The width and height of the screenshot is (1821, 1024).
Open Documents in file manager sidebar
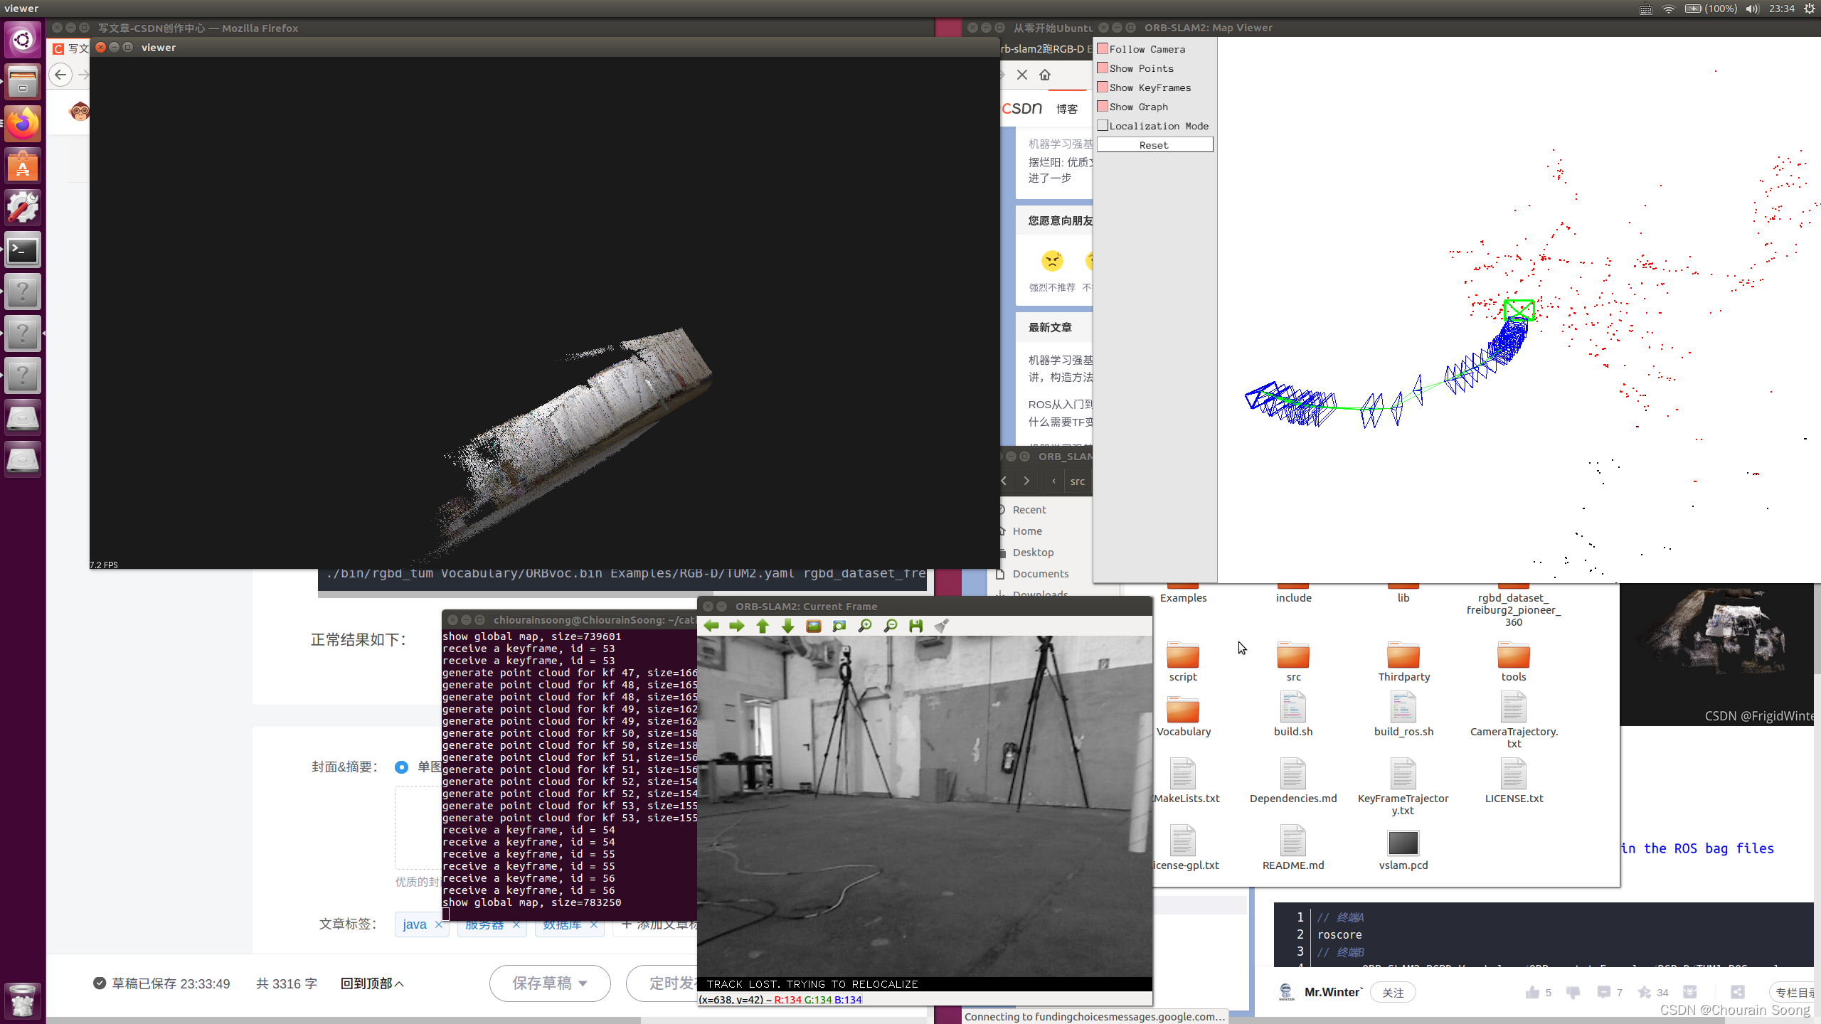pos(1041,574)
